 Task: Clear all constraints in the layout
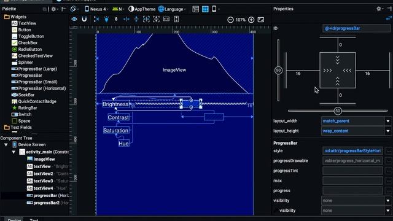tap(96, 19)
